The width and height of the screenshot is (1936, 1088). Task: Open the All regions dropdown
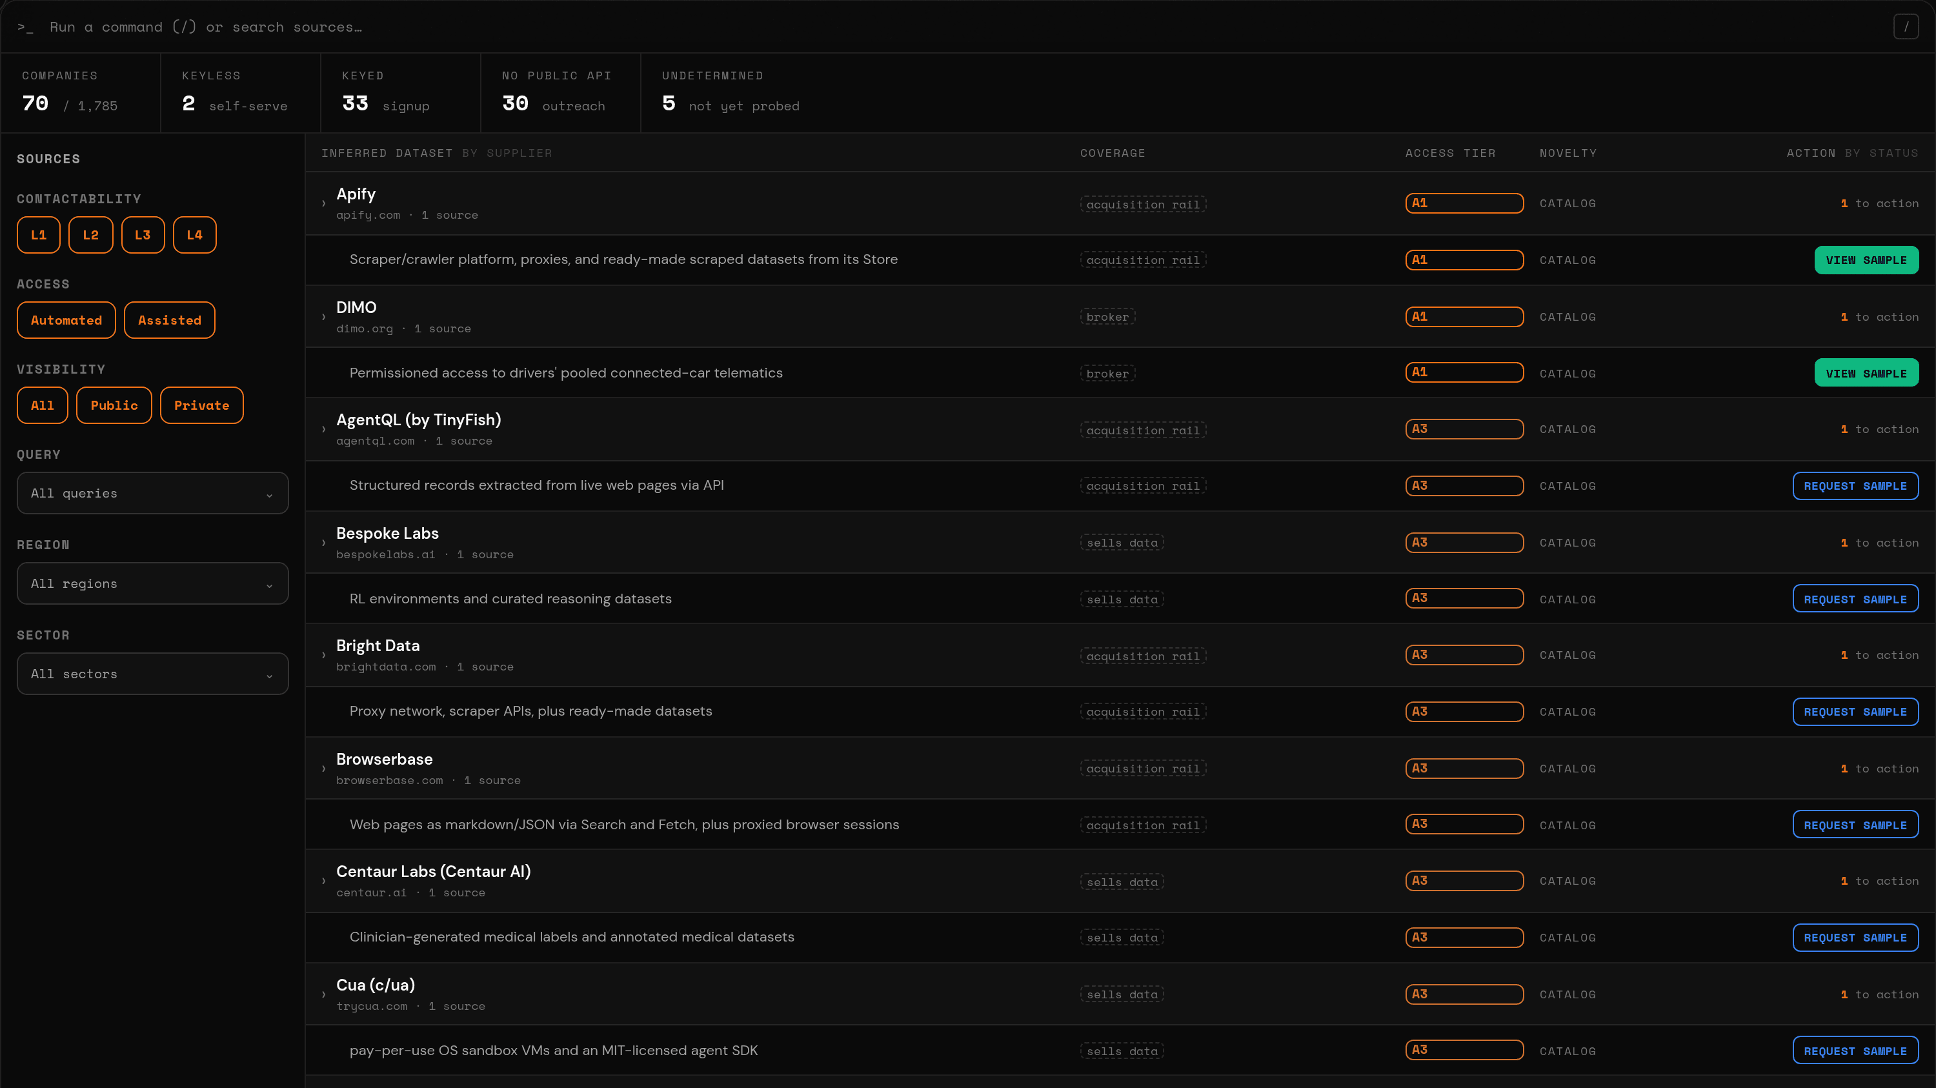click(x=152, y=584)
